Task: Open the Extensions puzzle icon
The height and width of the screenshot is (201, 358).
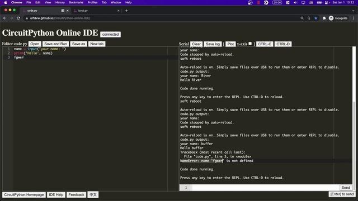Action: [x=324, y=18]
